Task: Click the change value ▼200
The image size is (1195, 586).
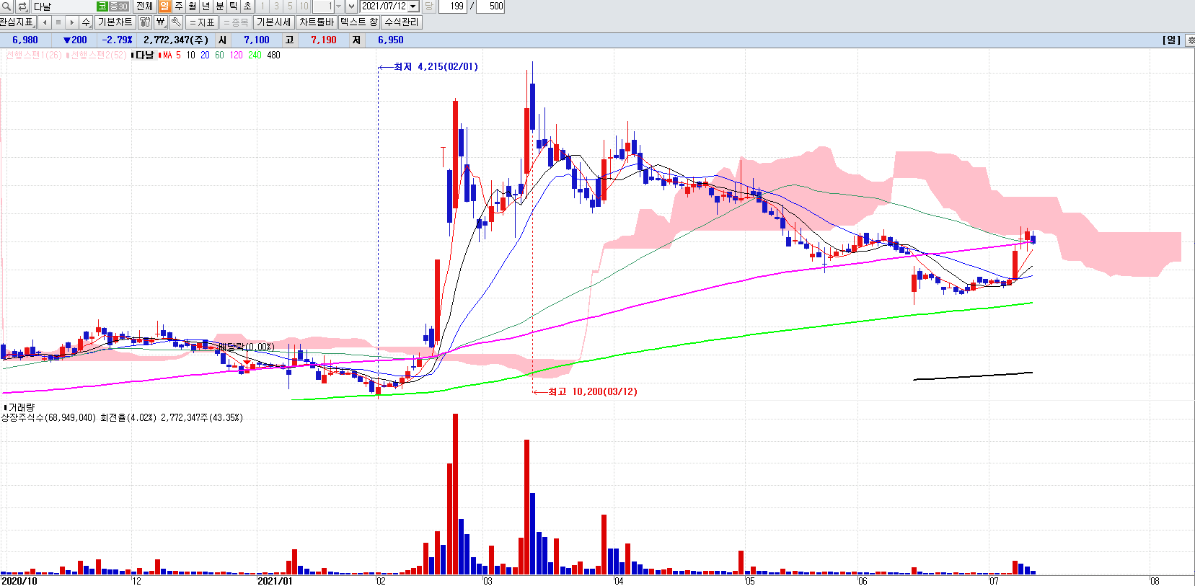Action: [x=75, y=40]
